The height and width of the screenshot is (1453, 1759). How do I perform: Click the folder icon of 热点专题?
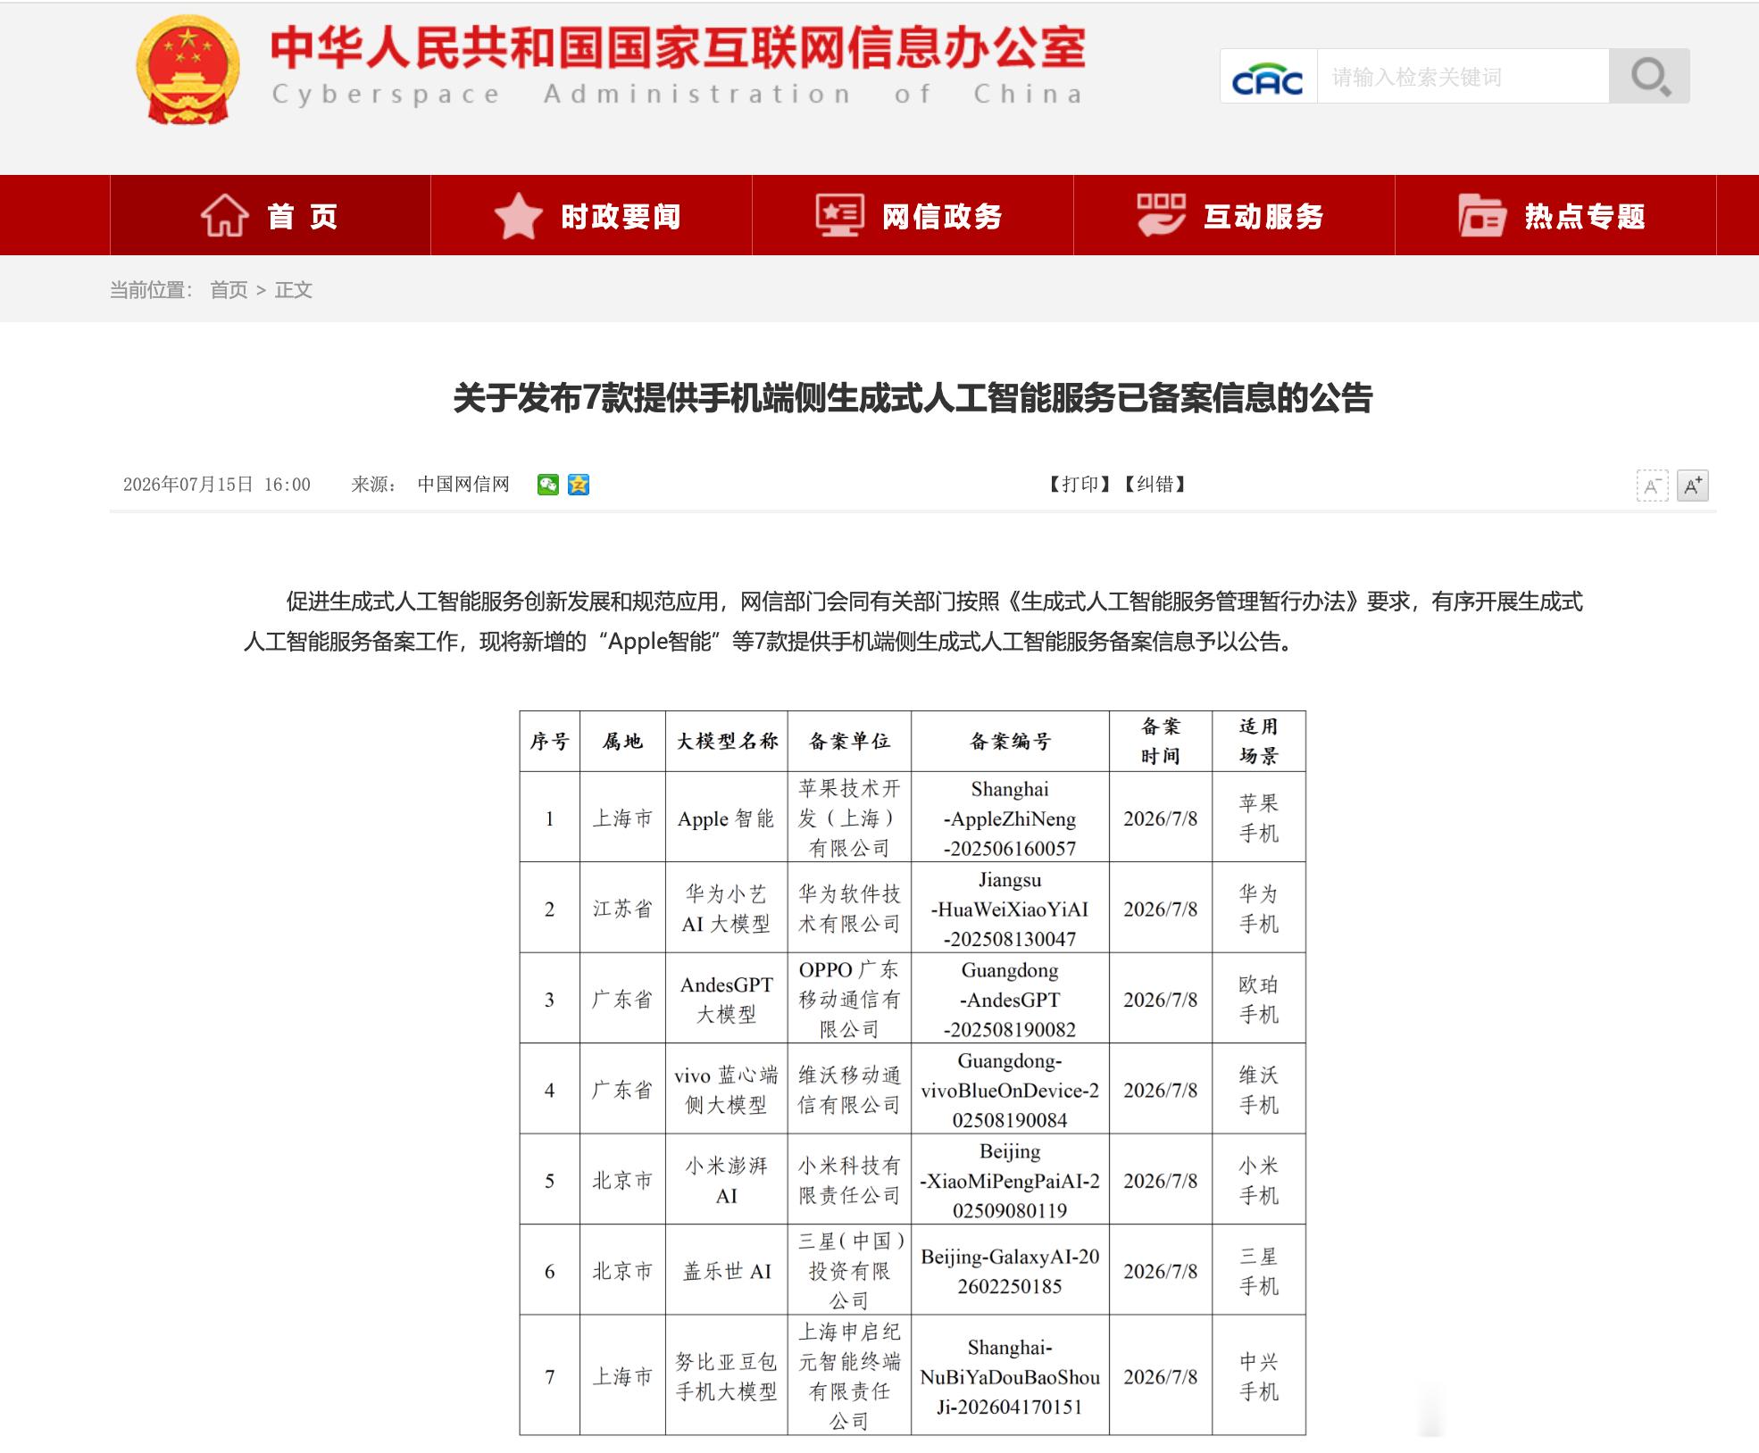[x=1482, y=215]
